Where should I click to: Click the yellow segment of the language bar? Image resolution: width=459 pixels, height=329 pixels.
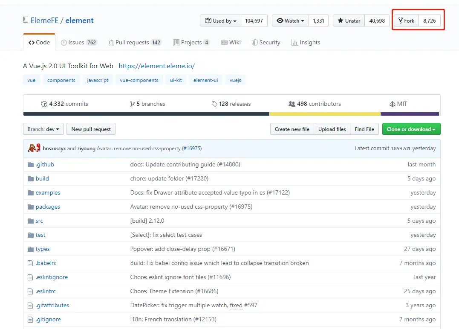point(325,114)
